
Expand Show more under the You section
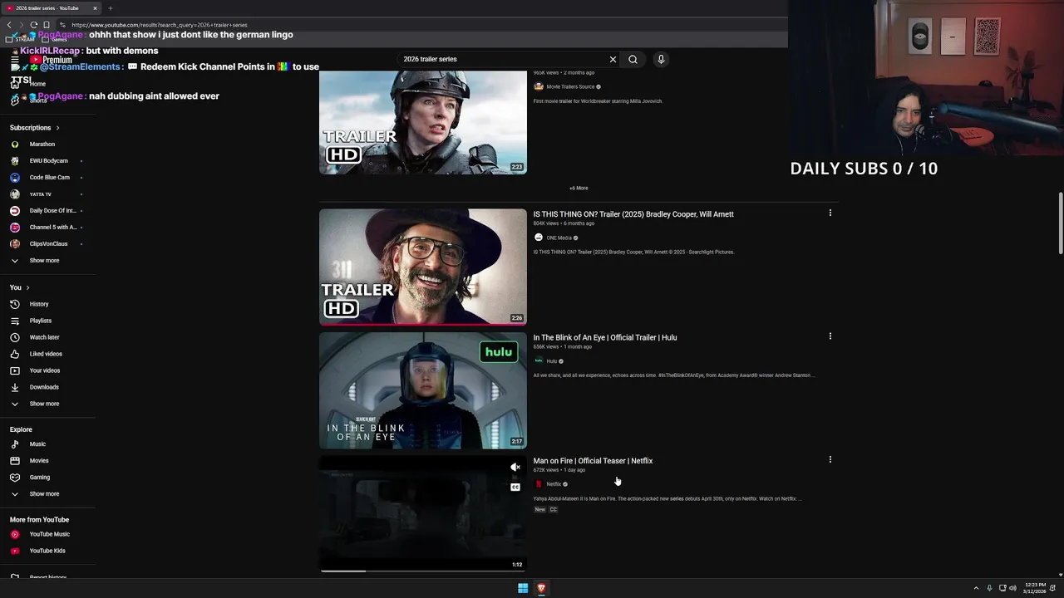point(44,404)
